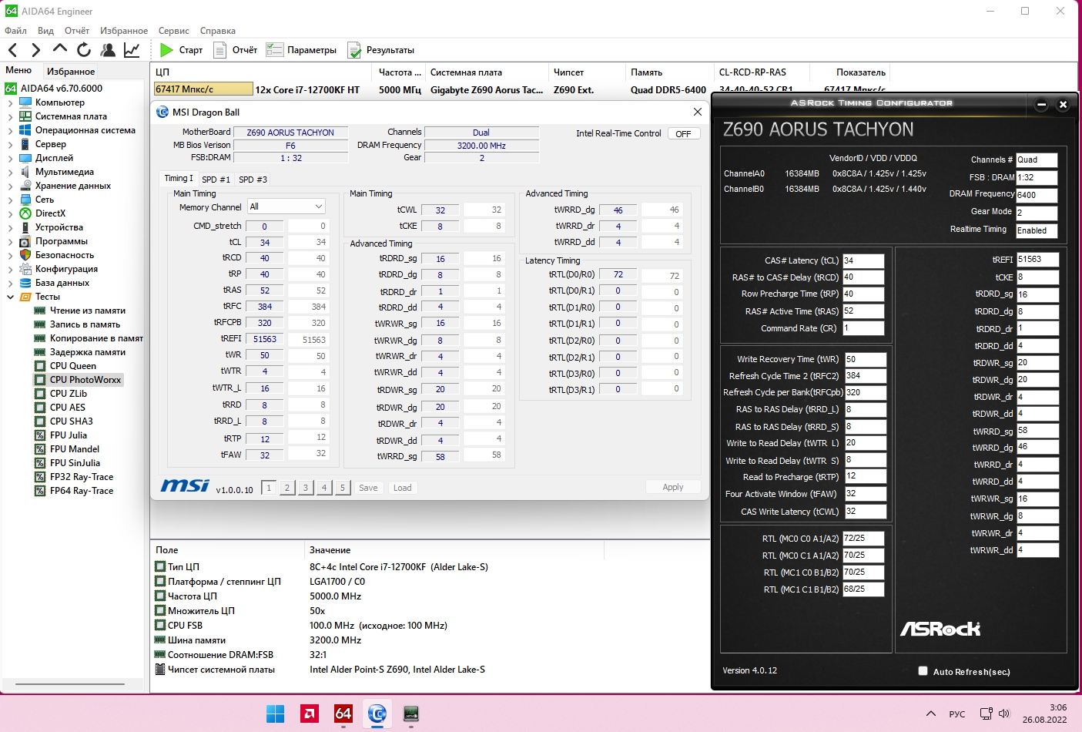Click the tCL value field in MSI Dragon Ball

(x=265, y=242)
